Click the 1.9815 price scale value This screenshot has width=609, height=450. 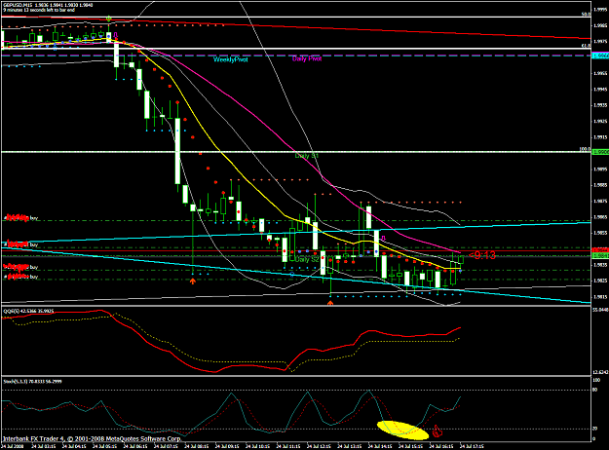coord(600,297)
